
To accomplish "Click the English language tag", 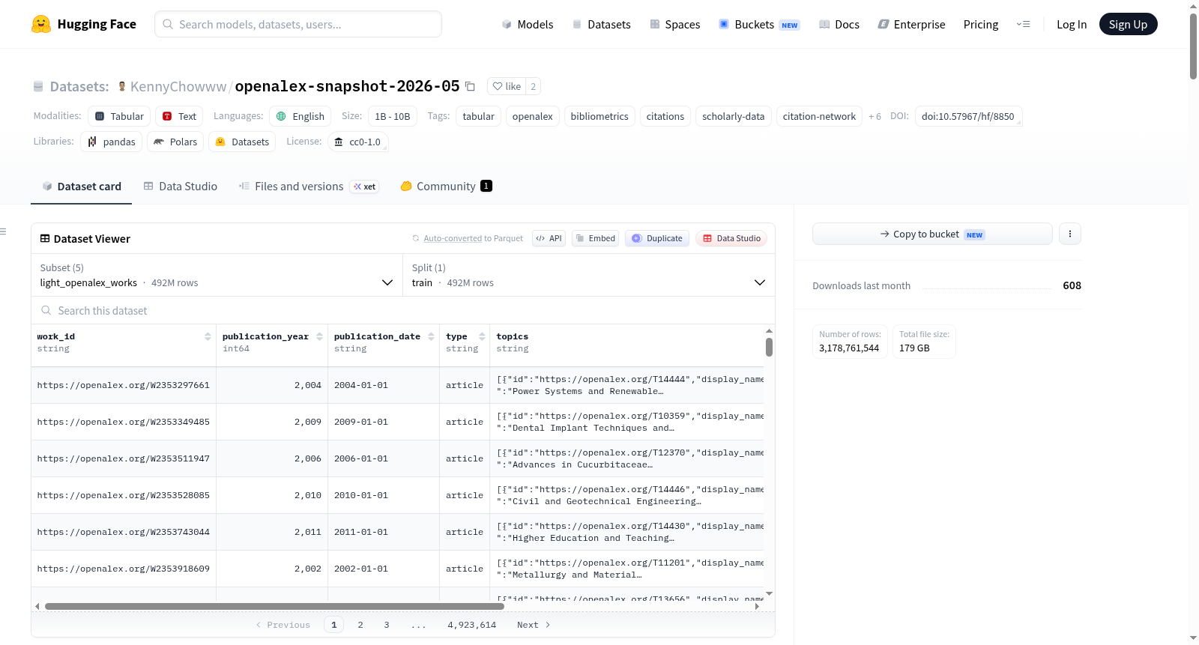I will pos(300,116).
